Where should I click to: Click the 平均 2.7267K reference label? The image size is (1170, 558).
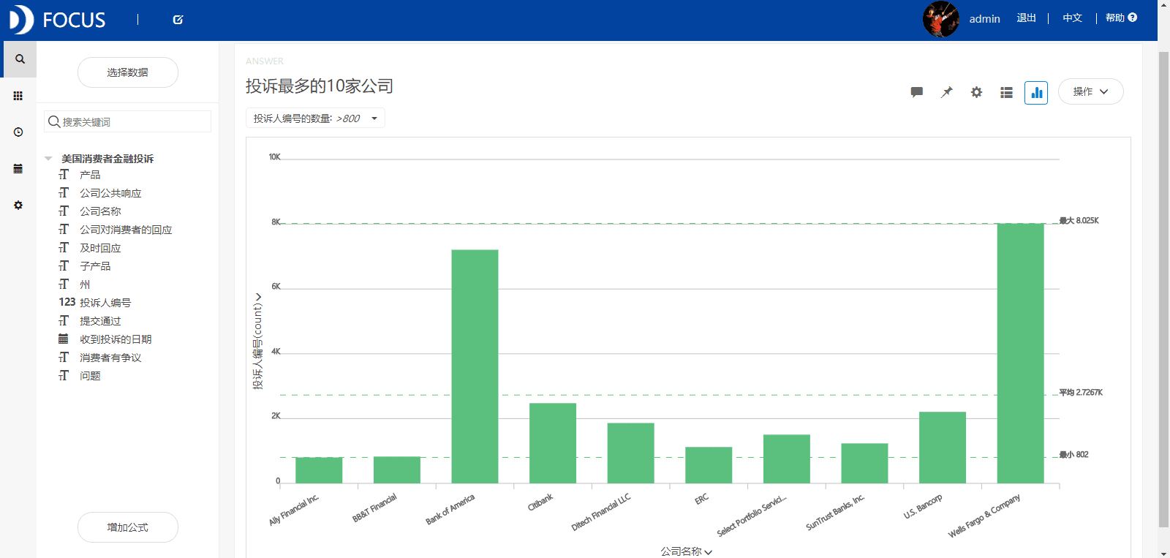point(1081,393)
